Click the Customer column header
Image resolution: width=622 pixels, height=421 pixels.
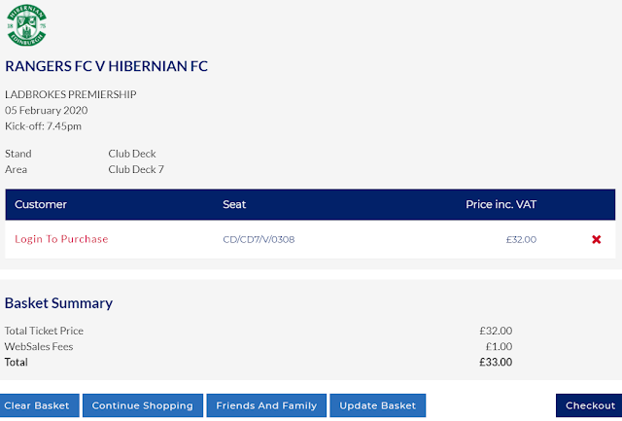coord(41,205)
